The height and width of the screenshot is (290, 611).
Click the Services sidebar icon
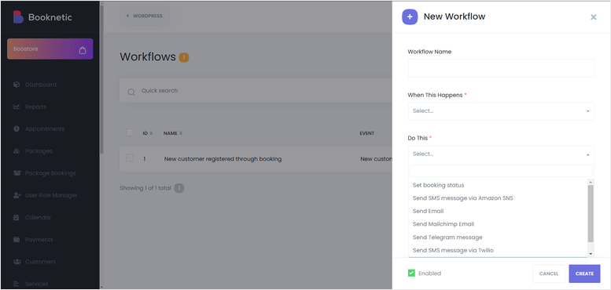pyautogui.click(x=17, y=284)
